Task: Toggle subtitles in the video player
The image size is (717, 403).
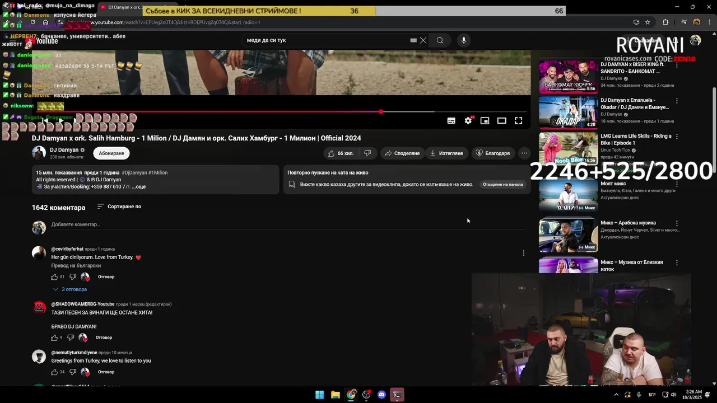Action: tap(451, 120)
